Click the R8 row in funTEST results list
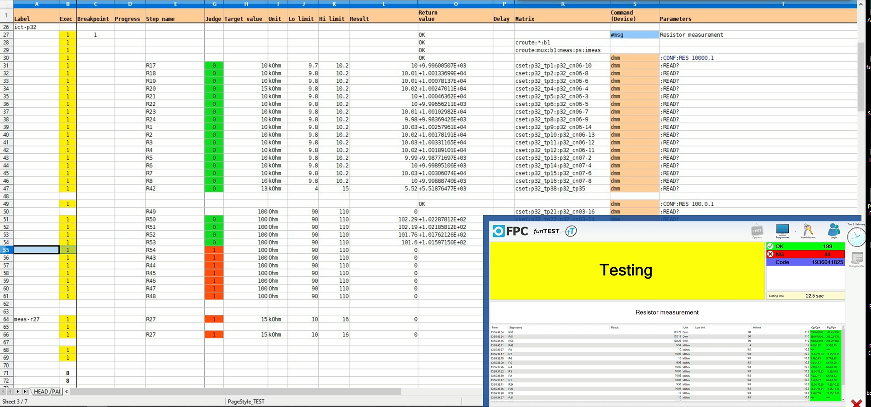Viewport: 871px width, 407px height. (x=665, y=350)
